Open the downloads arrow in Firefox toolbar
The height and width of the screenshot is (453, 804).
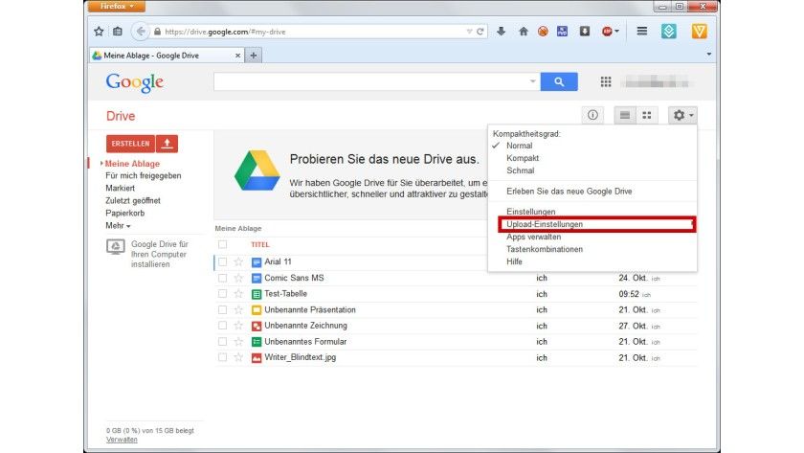(501, 32)
